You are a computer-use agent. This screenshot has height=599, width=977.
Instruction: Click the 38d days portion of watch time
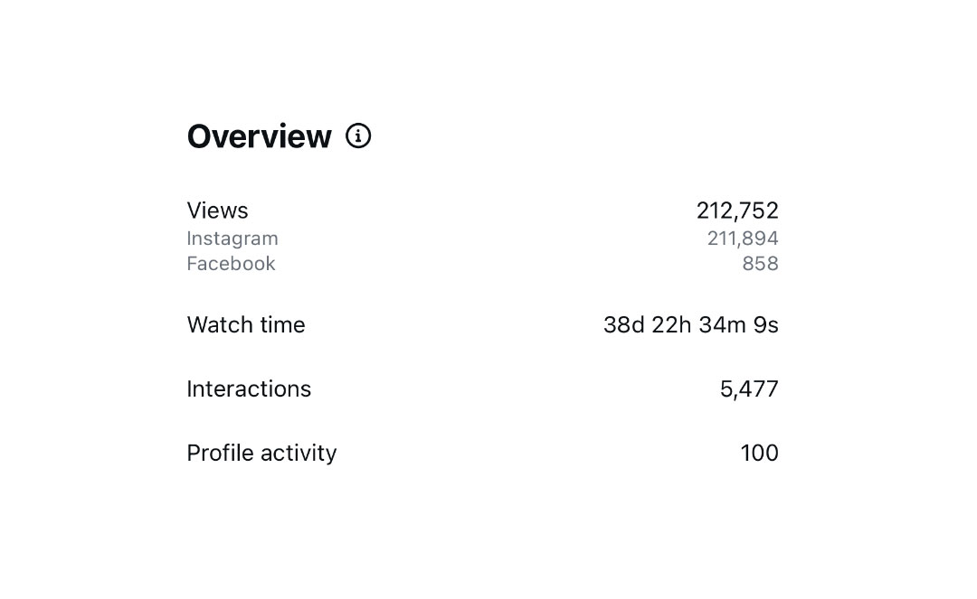pyautogui.click(x=623, y=325)
